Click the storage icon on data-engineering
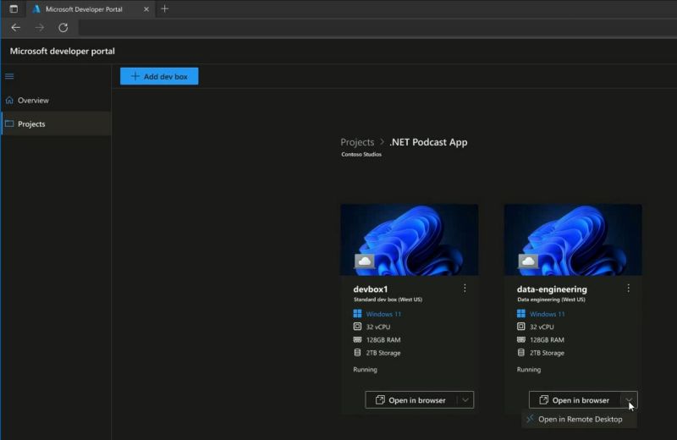The width and height of the screenshot is (677, 440). pos(521,352)
